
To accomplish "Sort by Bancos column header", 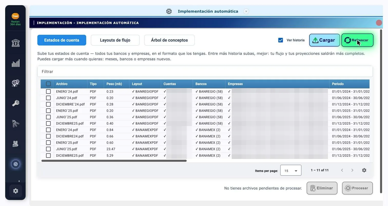I will pos(201,84).
